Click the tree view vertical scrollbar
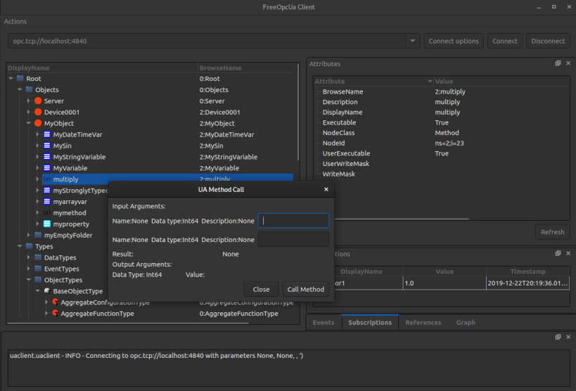Screen dimensions: 576x391 click(x=298, y=113)
